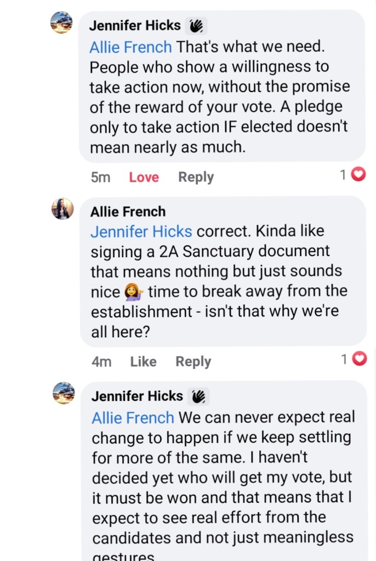The image size is (376, 561).
Task: Like Allie French's comment
Action: pyautogui.click(x=143, y=361)
